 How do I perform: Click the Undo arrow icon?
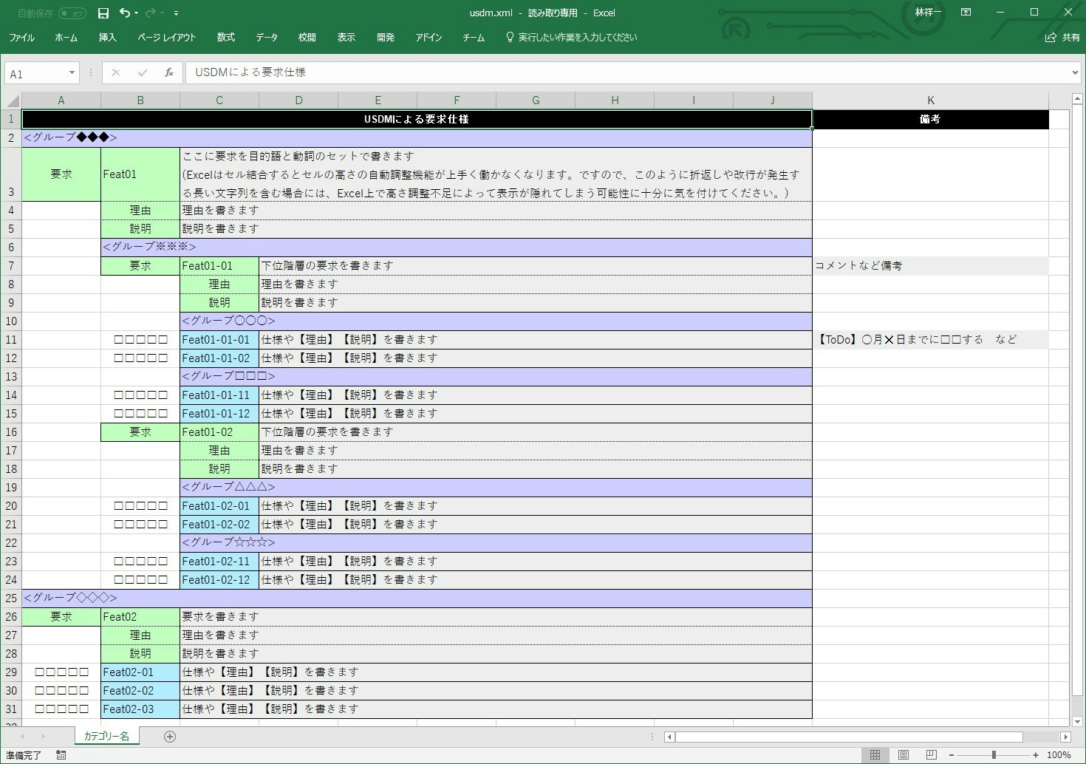[x=124, y=13]
